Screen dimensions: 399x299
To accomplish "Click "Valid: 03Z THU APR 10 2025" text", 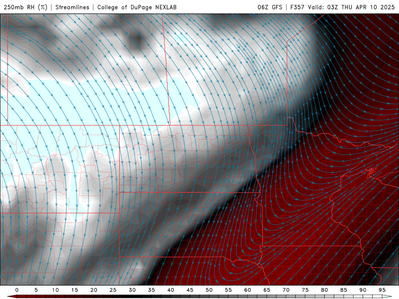I will coord(352,7).
